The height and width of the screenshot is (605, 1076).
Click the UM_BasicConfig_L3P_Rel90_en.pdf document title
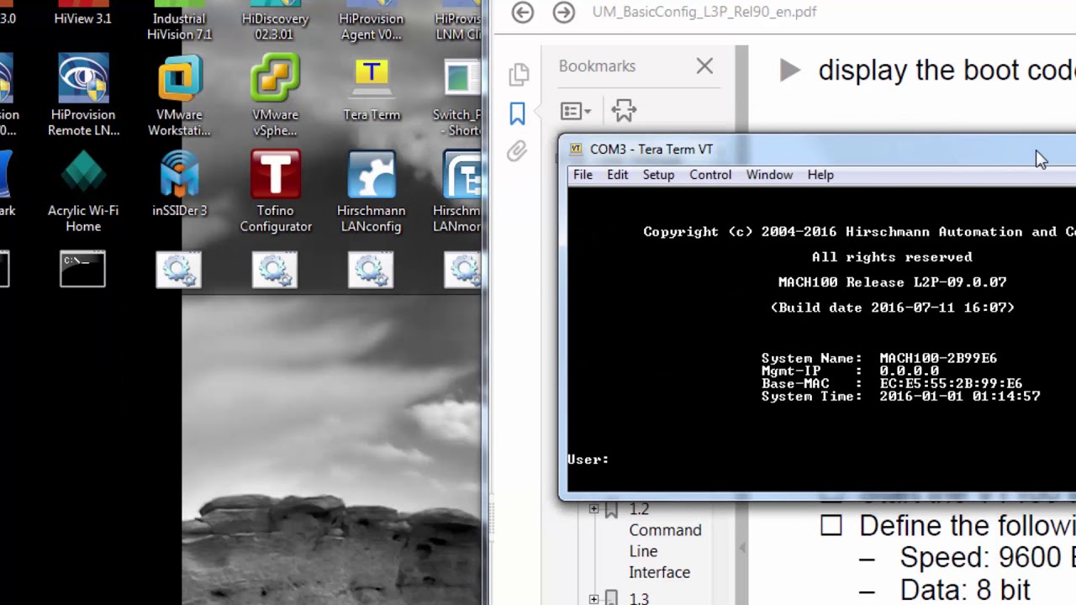pyautogui.click(x=704, y=12)
